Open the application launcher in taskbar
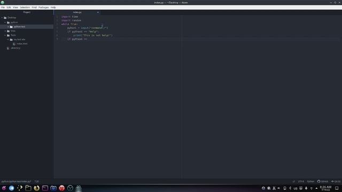This screenshot has width=342, height=192. (4, 188)
